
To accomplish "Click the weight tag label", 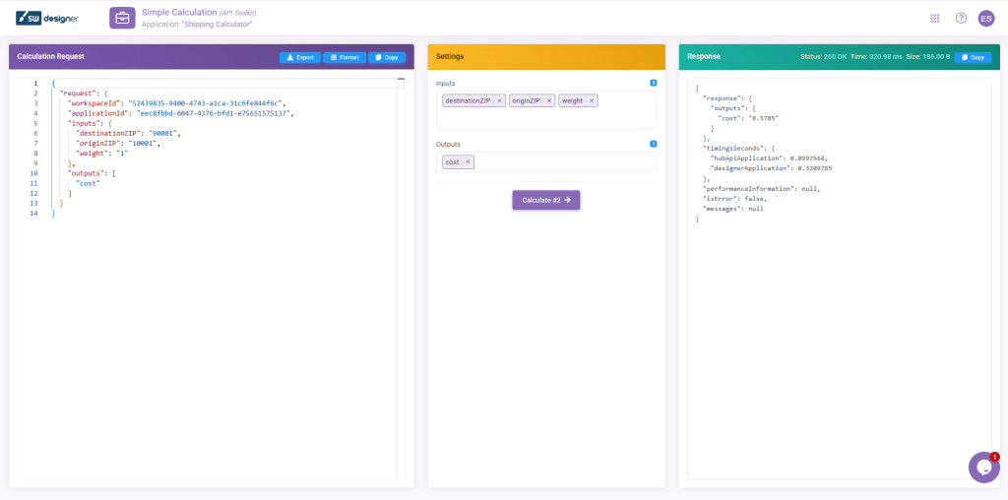I will 572,101.
